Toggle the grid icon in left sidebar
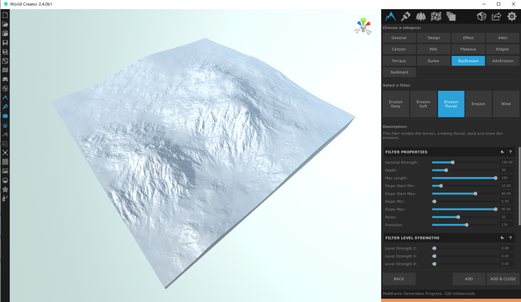 tap(5, 162)
